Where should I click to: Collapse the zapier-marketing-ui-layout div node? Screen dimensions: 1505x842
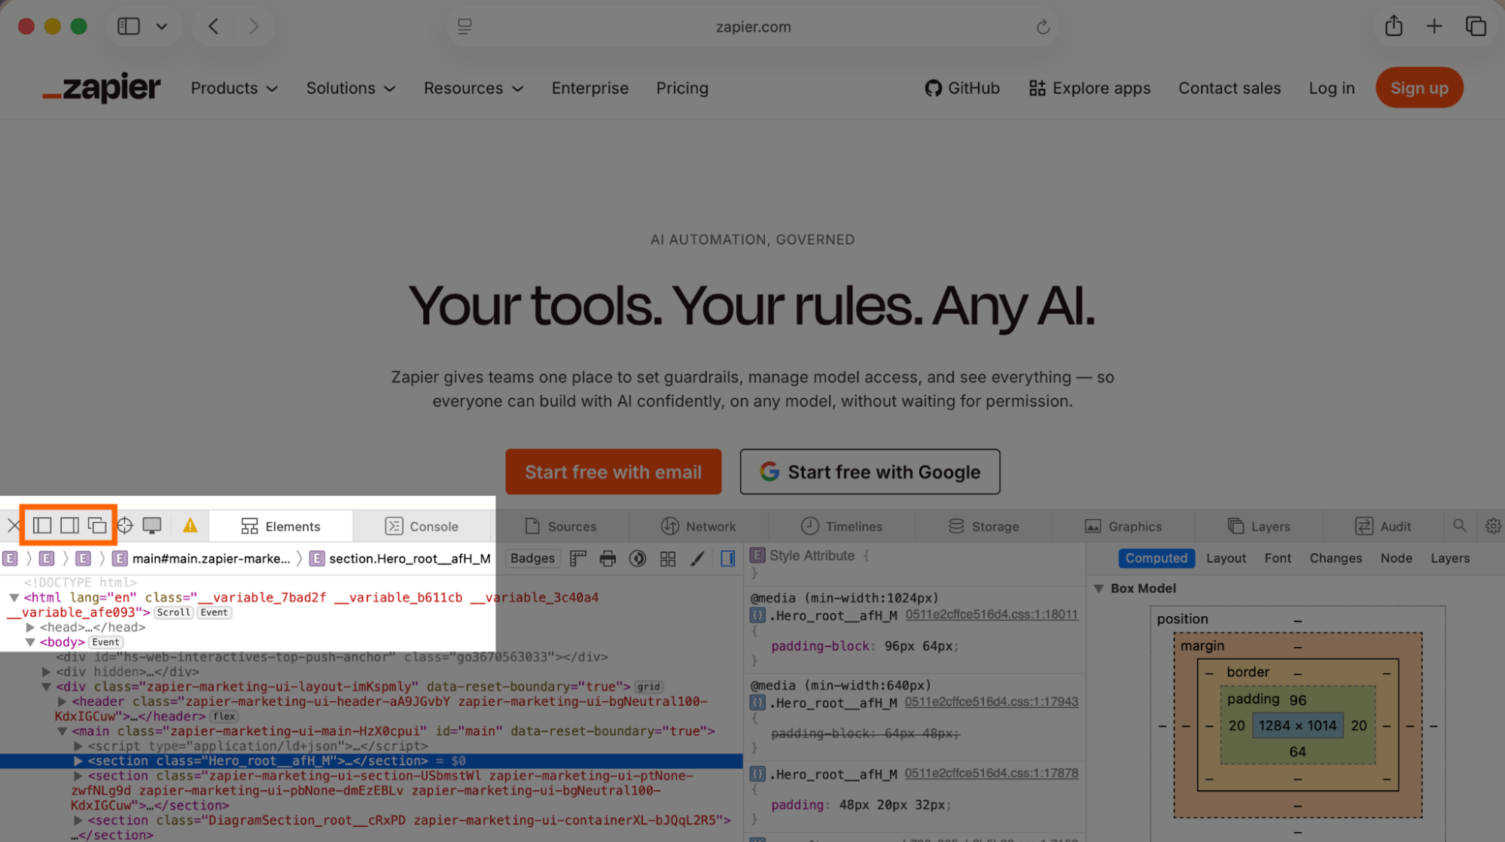pos(46,686)
